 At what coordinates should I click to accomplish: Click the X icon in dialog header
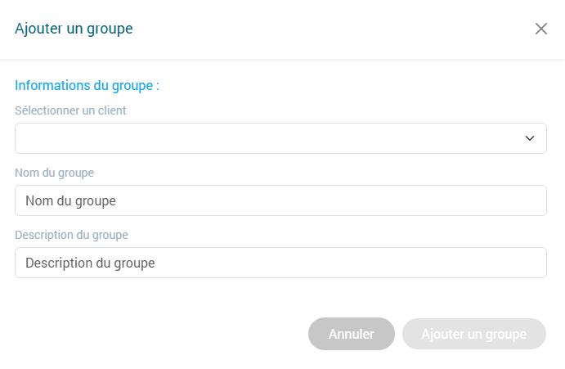pyautogui.click(x=540, y=29)
